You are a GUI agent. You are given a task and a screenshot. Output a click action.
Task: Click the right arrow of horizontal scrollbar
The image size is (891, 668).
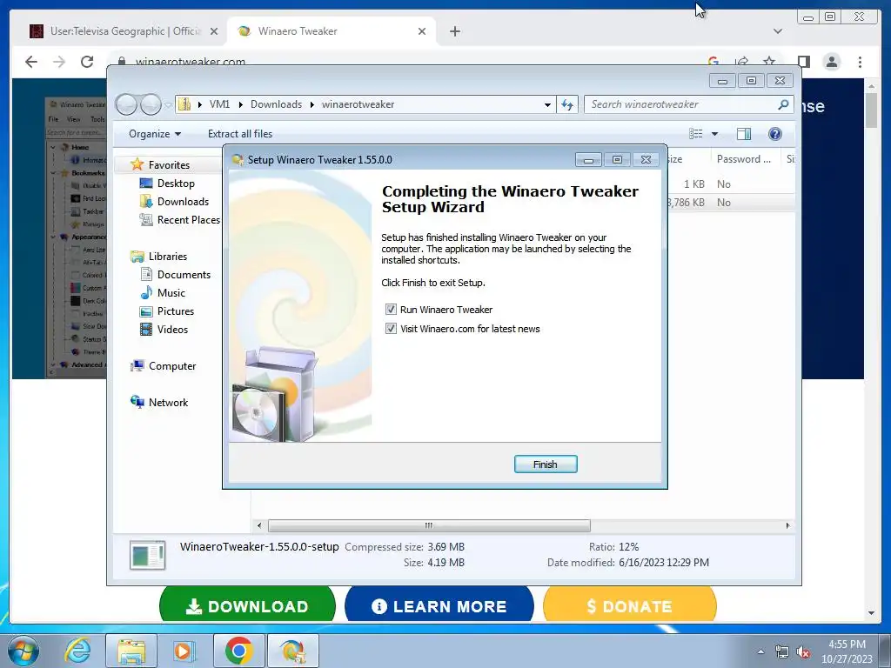pos(787,525)
